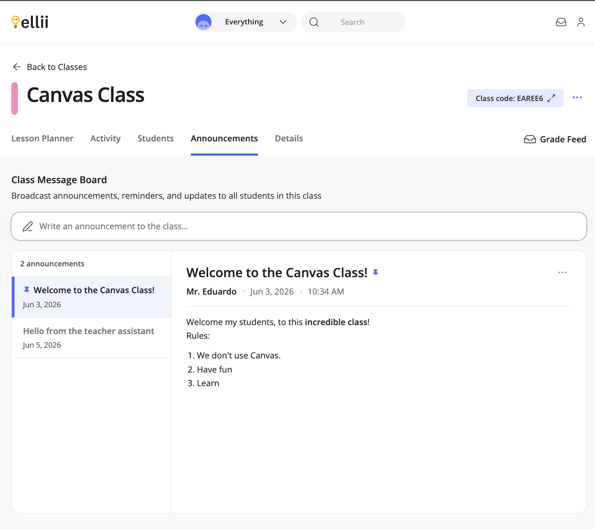The image size is (595, 529).
Task: Click the 2 announcements count label
Action: (x=52, y=264)
